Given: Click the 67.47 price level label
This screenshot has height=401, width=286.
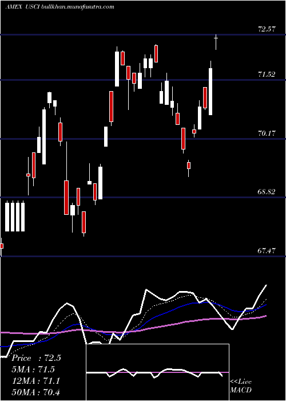Looking at the screenshot, I should tap(267, 251).
